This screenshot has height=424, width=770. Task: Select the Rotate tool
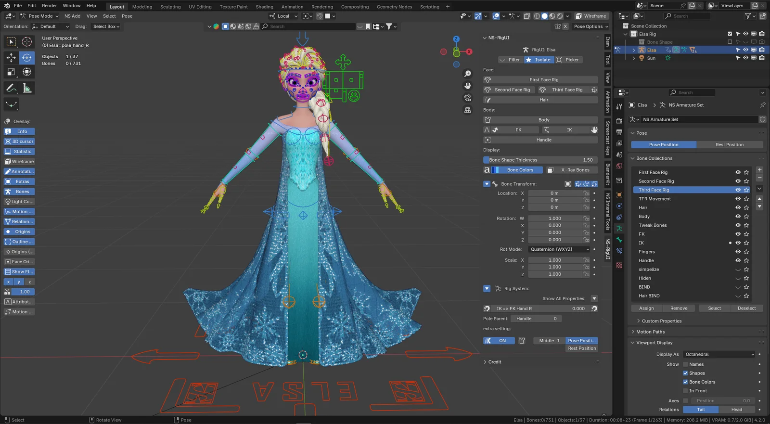pos(27,58)
